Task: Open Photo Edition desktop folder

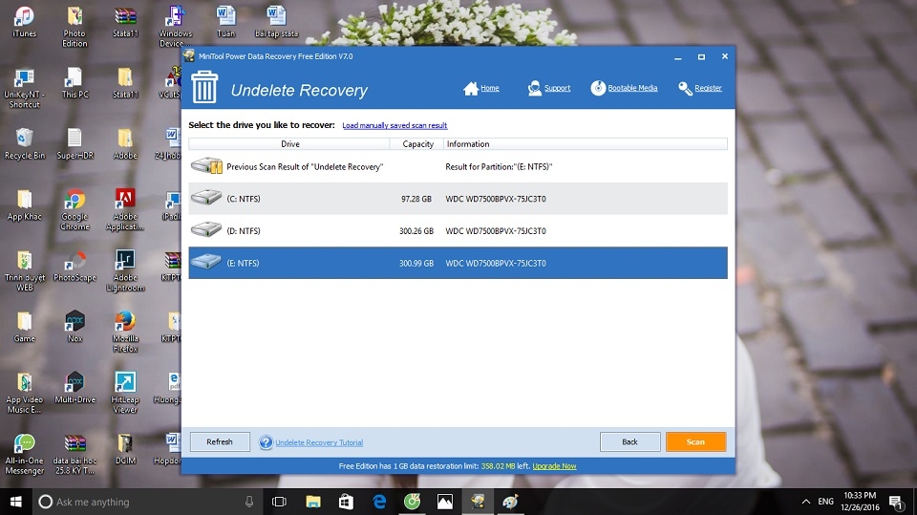Action: (75, 27)
